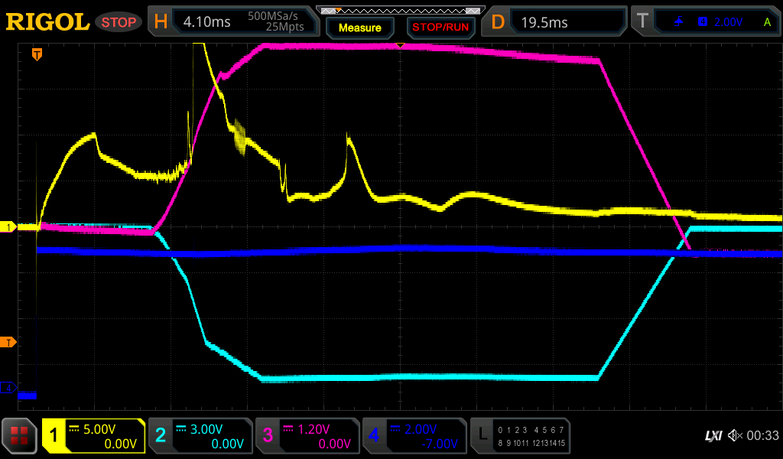Open the function navigation menu icon
The image size is (783, 459).
pos(19,436)
